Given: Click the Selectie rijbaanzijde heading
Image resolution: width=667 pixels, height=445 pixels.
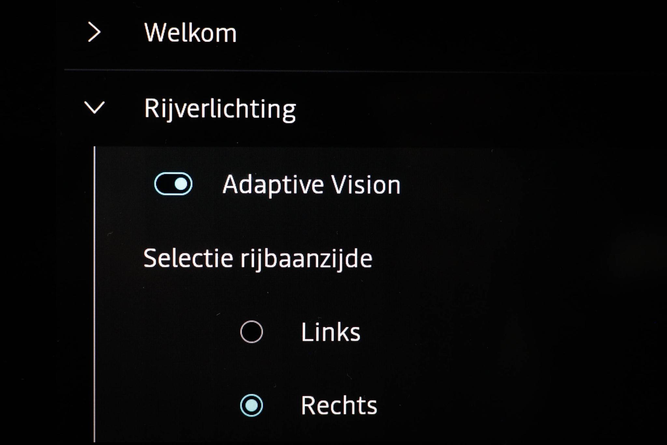Looking at the screenshot, I should tap(258, 258).
